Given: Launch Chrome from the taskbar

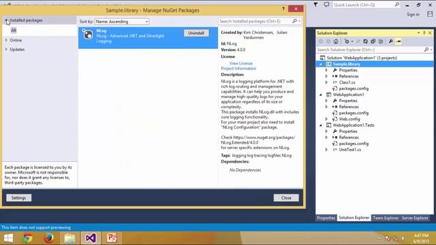Looking at the screenshot, I should point(27,238).
